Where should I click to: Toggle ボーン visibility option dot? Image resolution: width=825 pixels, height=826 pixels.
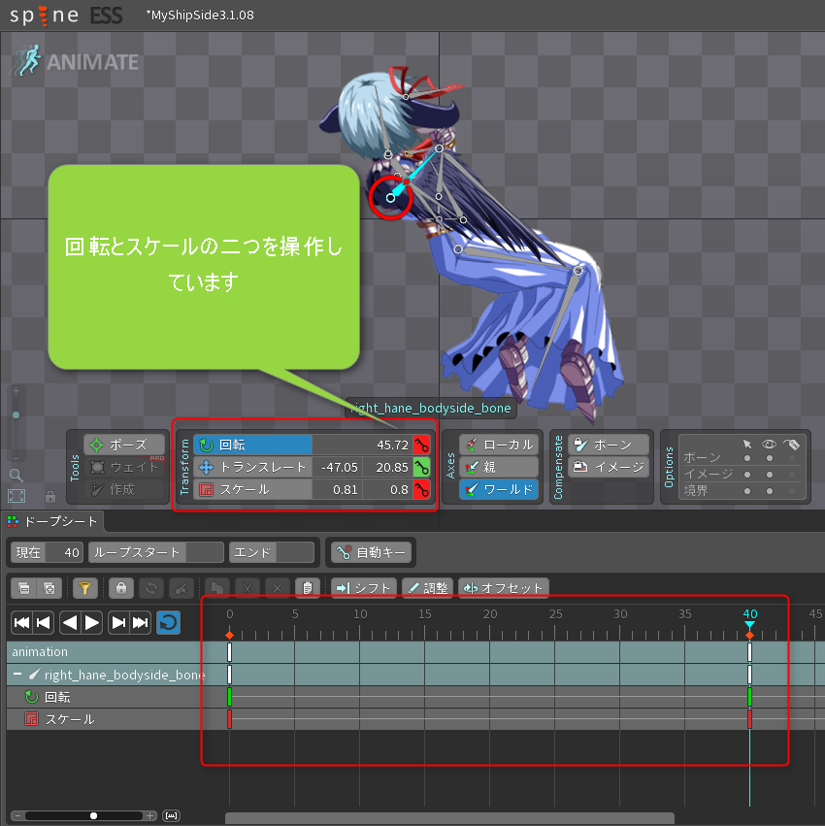[770, 458]
